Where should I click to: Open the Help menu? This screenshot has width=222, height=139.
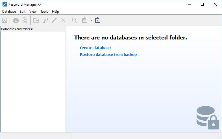55,12
